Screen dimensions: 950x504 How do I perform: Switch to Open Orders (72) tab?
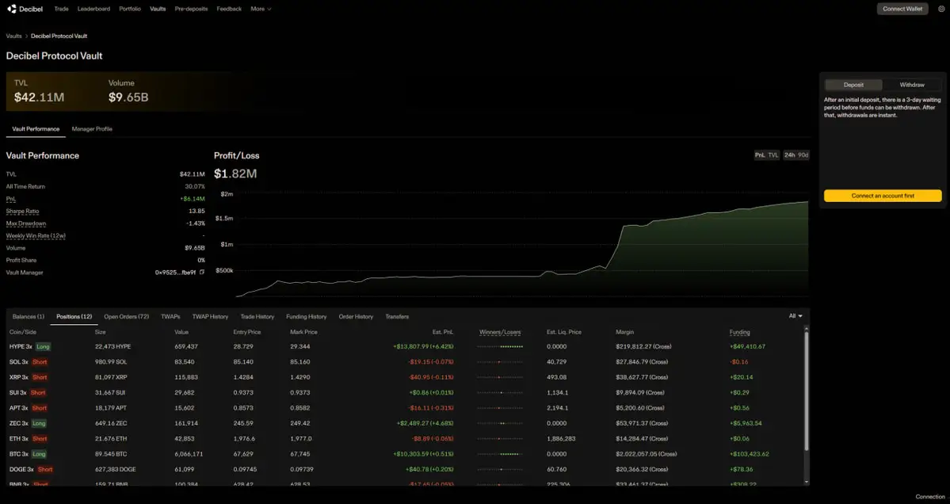(126, 317)
